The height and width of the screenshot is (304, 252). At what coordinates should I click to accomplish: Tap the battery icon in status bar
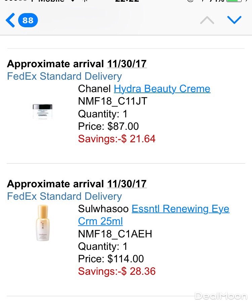coord(234,1)
